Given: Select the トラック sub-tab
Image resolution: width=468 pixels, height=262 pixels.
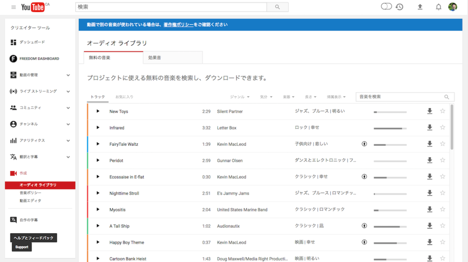Looking at the screenshot, I should 98,97.
